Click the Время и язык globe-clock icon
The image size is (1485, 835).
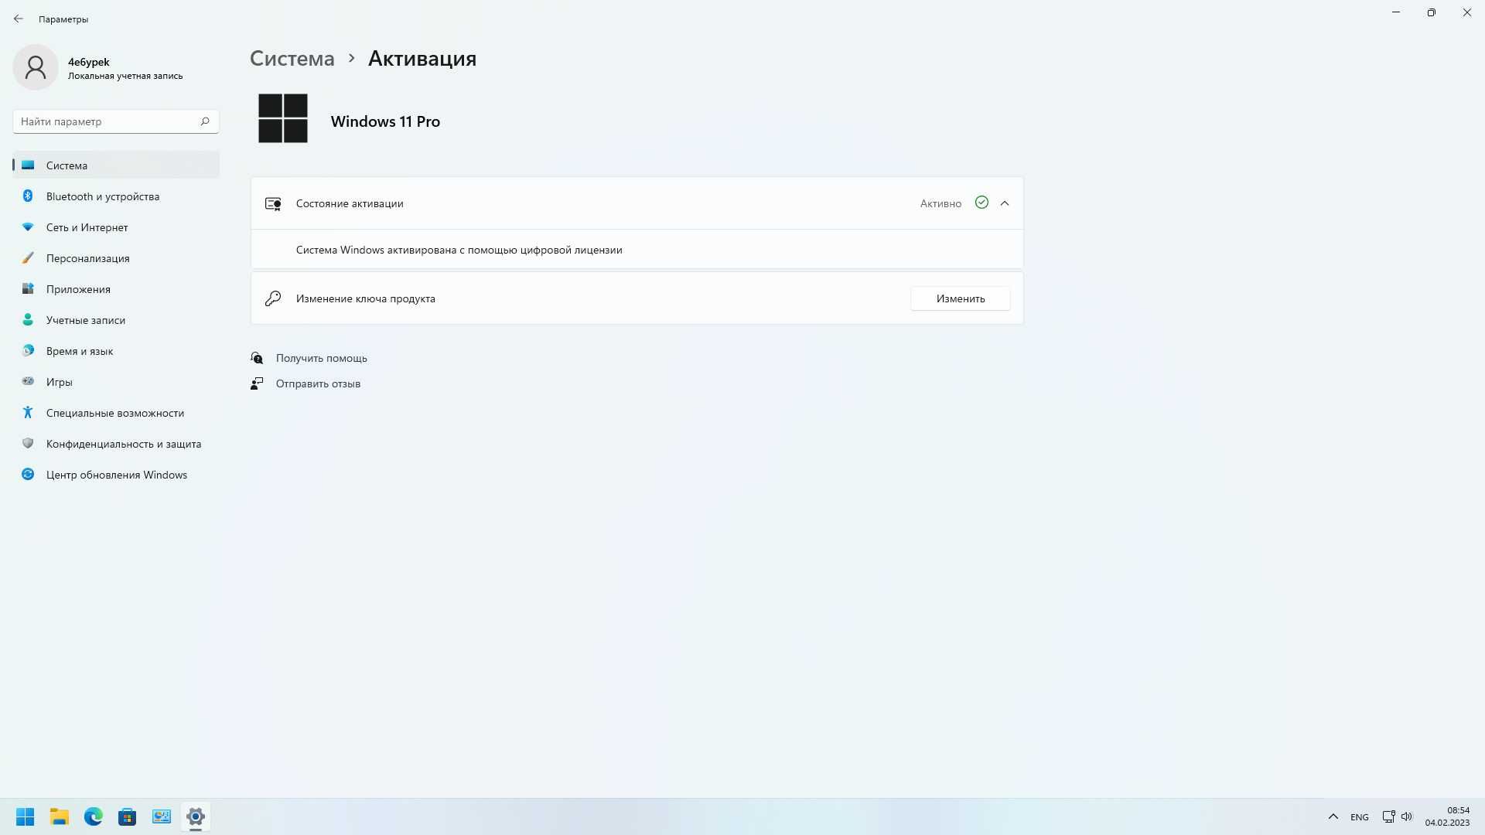click(28, 351)
